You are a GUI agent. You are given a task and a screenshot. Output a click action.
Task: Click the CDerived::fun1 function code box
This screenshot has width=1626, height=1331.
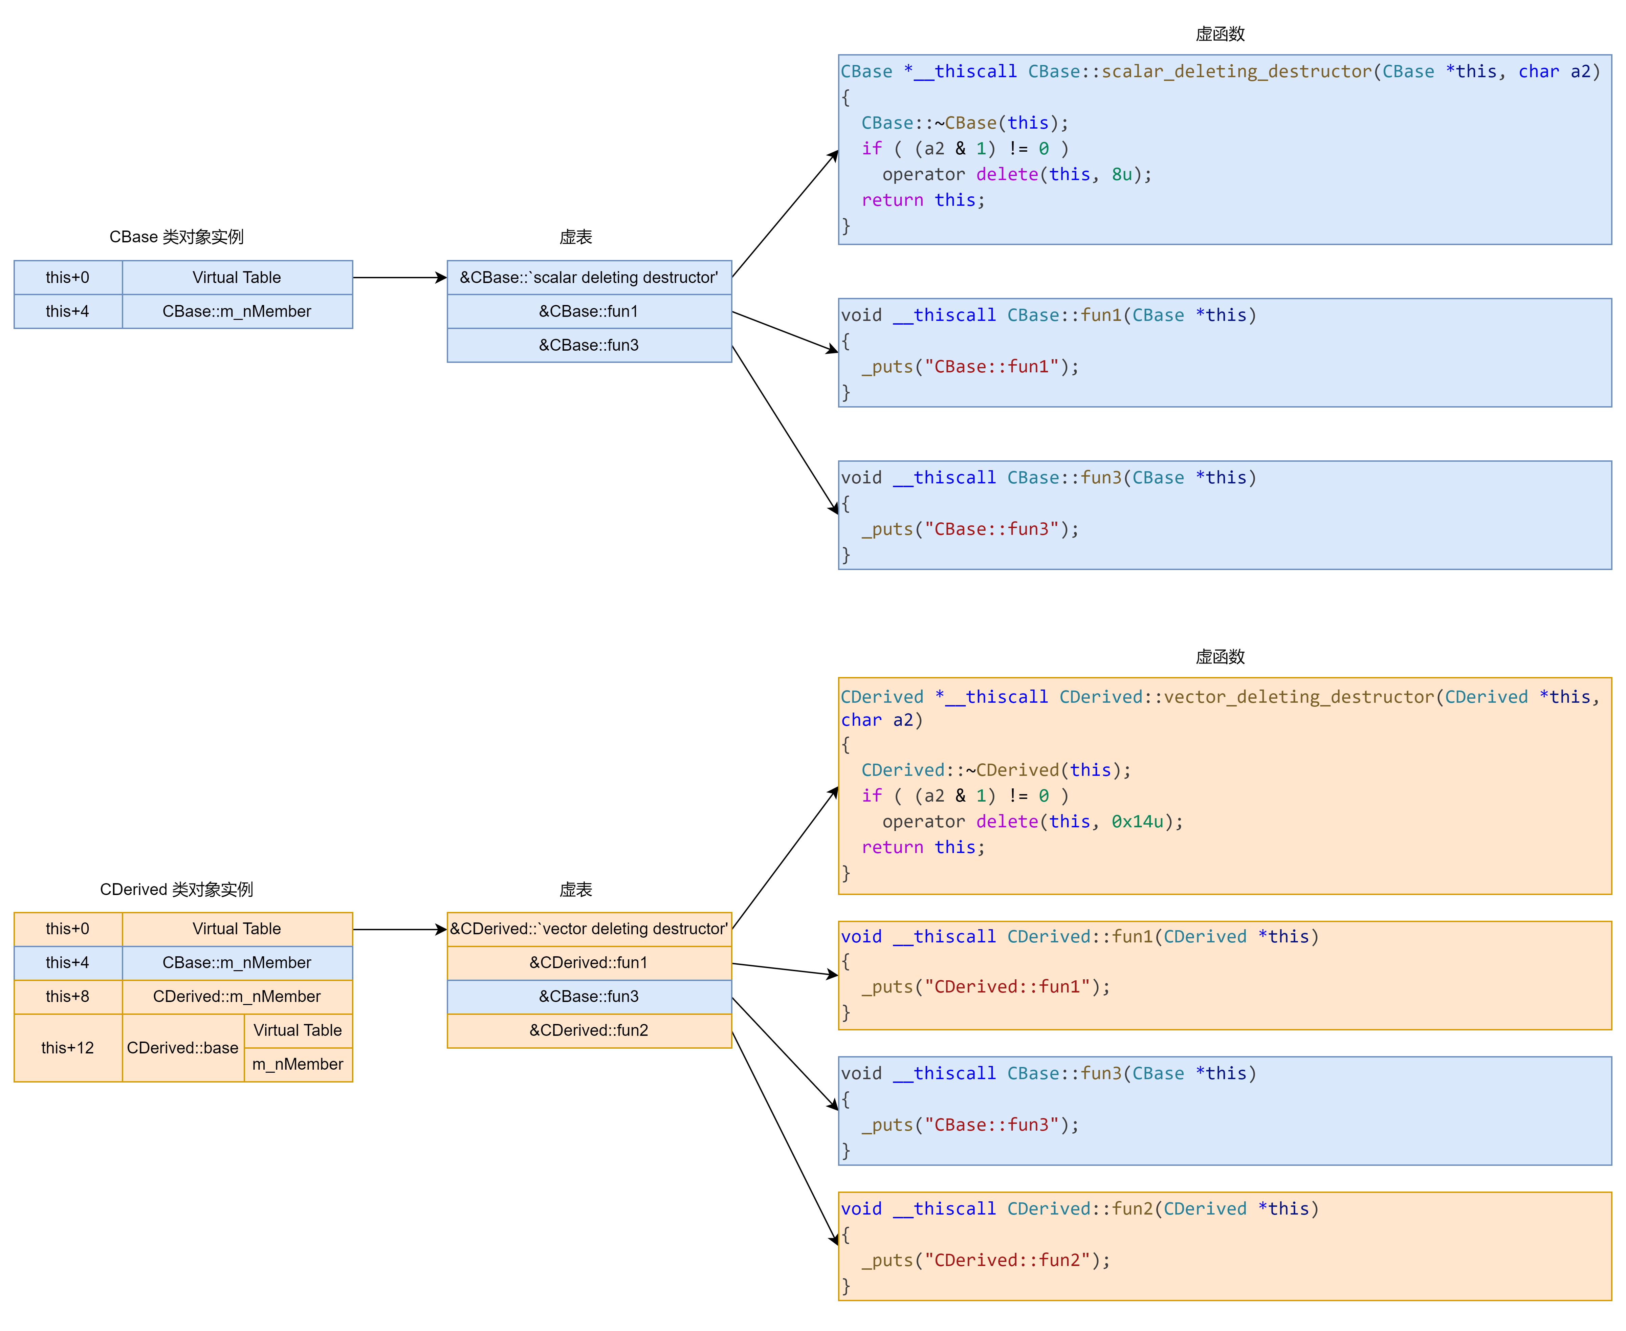tap(1224, 975)
